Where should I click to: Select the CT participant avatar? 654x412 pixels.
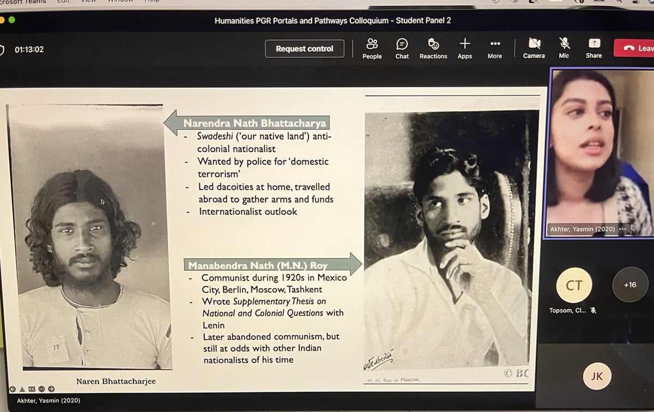coord(573,284)
